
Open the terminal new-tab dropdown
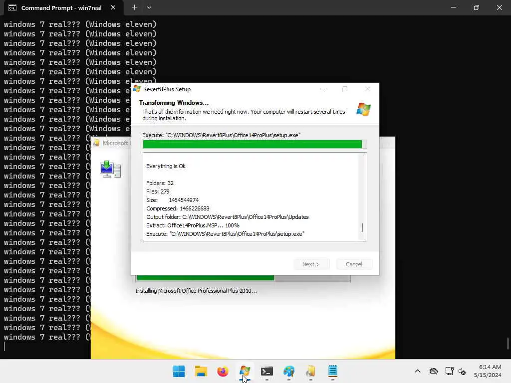point(149,7)
